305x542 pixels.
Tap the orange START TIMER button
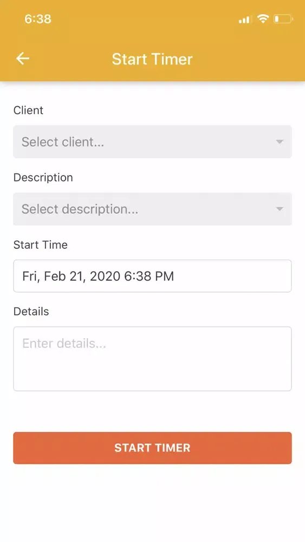point(152,448)
